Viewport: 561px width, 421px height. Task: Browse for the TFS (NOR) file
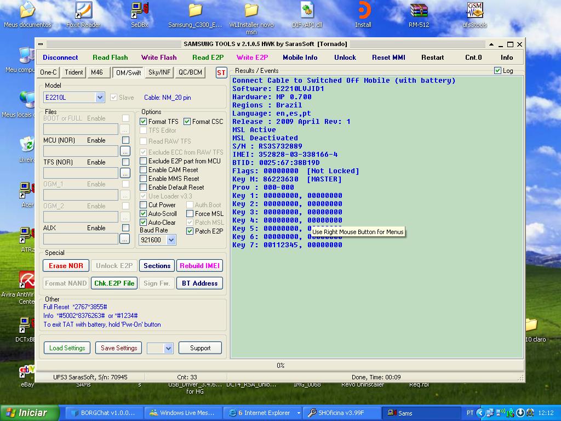124,173
